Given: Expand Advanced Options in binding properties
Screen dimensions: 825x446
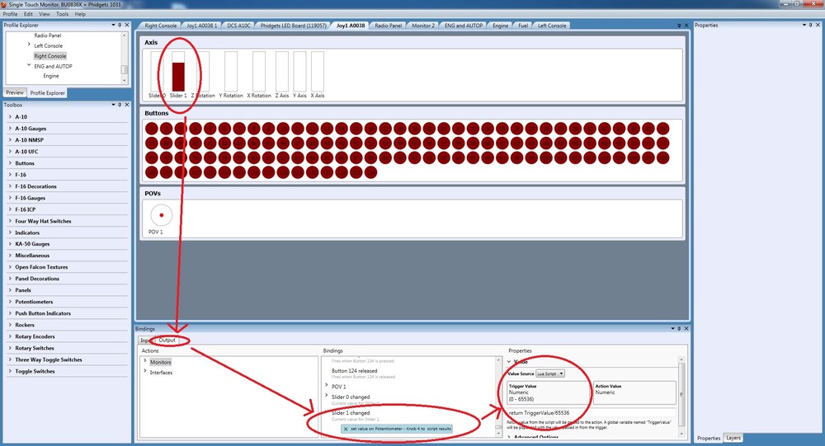Looking at the screenshot, I should tap(509, 437).
